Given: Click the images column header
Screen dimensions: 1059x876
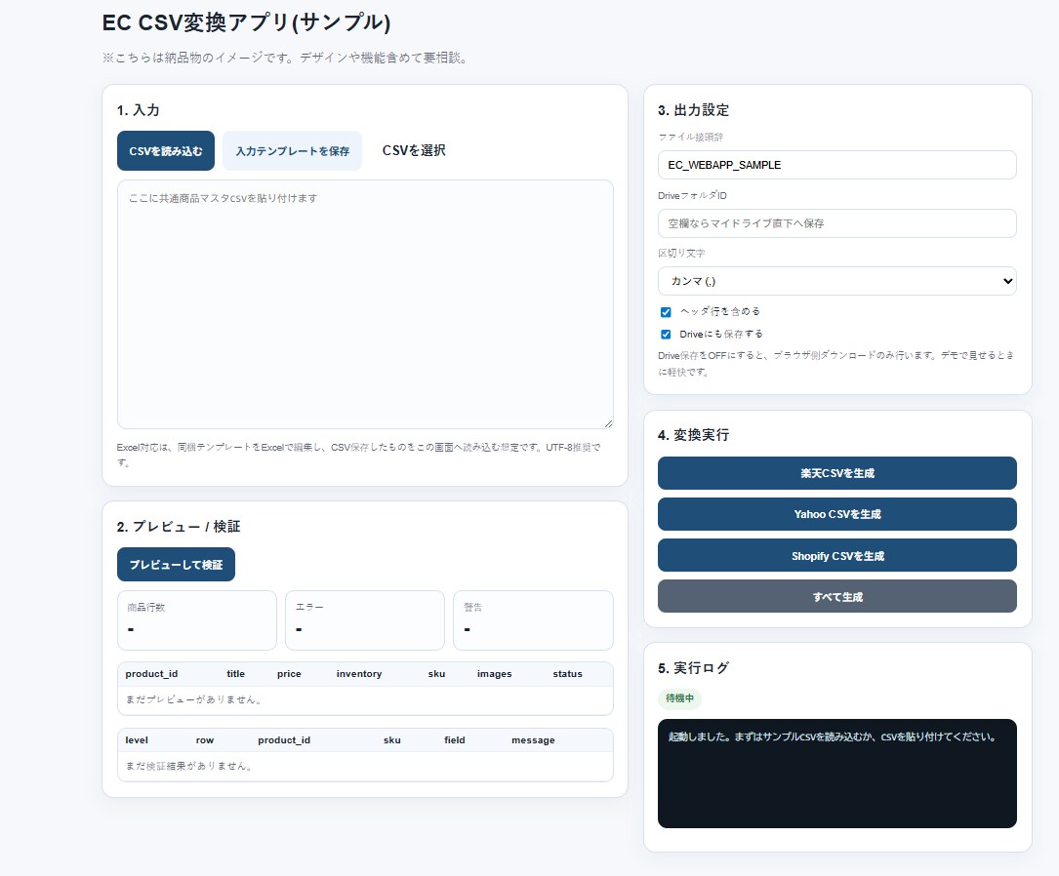Looking at the screenshot, I should 495,673.
